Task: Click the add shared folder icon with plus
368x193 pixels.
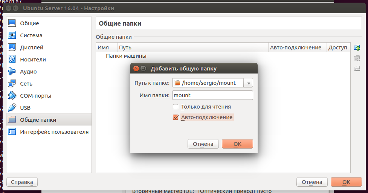Action: point(357,47)
